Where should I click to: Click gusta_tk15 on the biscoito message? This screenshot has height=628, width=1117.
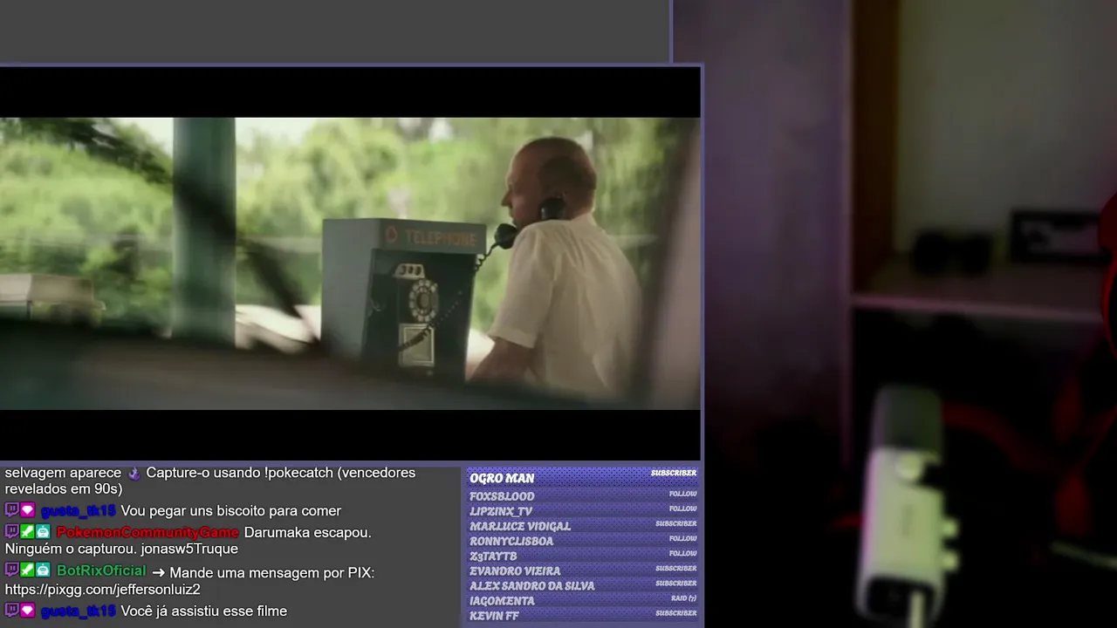click(78, 510)
